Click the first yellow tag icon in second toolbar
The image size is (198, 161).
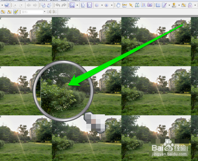(3, 12)
